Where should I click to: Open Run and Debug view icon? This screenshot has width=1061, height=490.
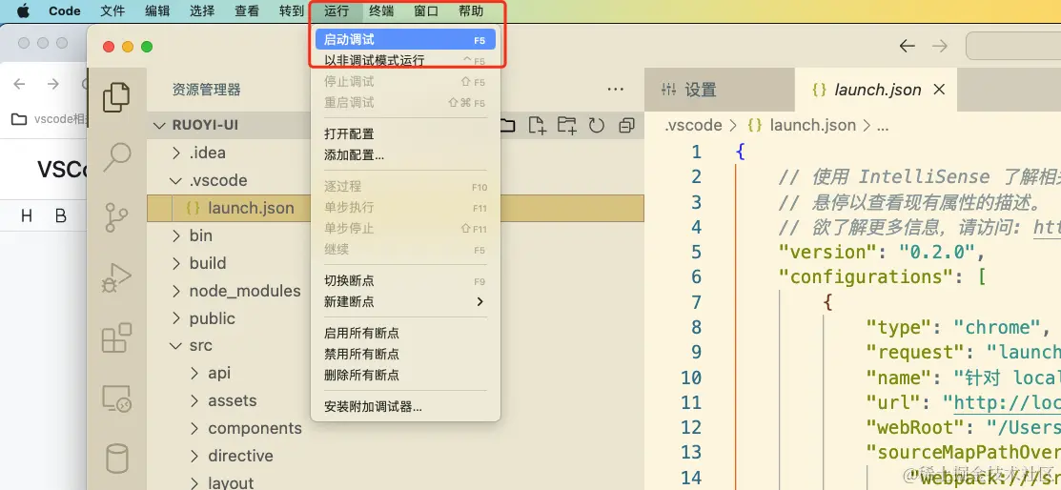[x=116, y=276]
